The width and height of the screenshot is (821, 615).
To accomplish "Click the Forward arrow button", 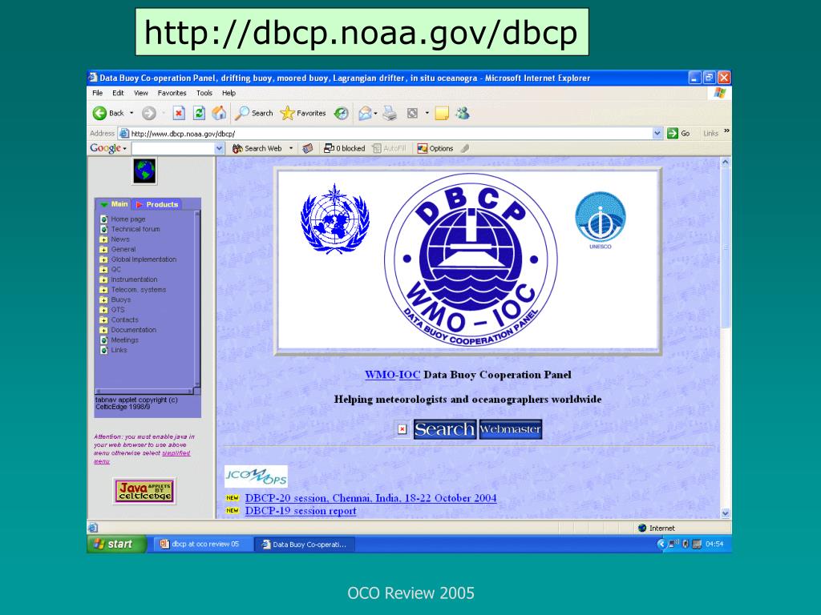I will (149, 113).
